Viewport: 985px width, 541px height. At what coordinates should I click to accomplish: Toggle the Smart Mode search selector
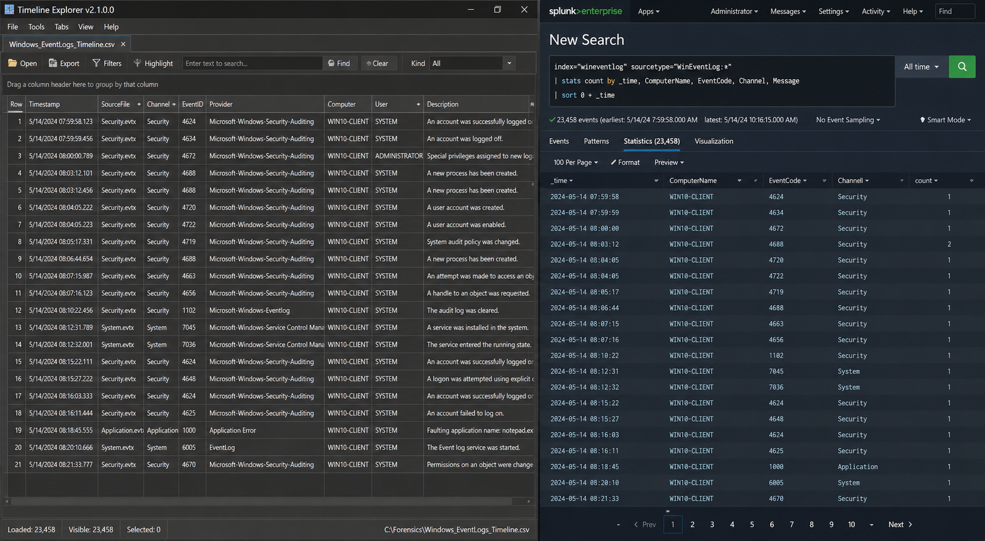click(945, 120)
